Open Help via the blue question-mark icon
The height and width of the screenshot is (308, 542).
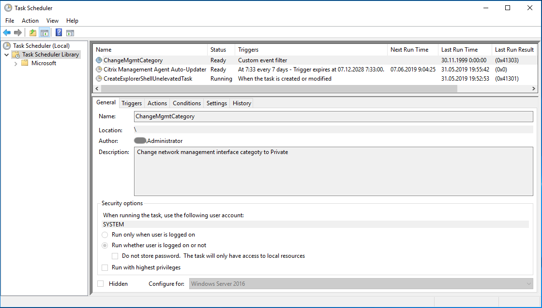click(59, 33)
